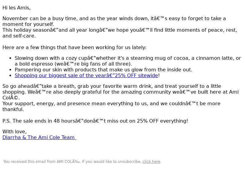This screenshot has height=183, width=245.
Task: Click the 'So go ahead' paragraph opening line
Action: 112,86
